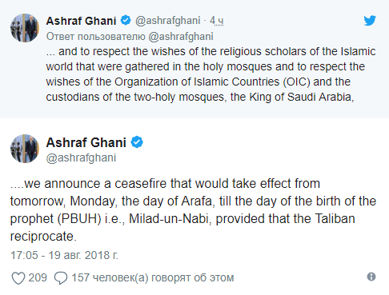
Task: Click Ответ пользователю reply label
Action: (x=96, y=37)
